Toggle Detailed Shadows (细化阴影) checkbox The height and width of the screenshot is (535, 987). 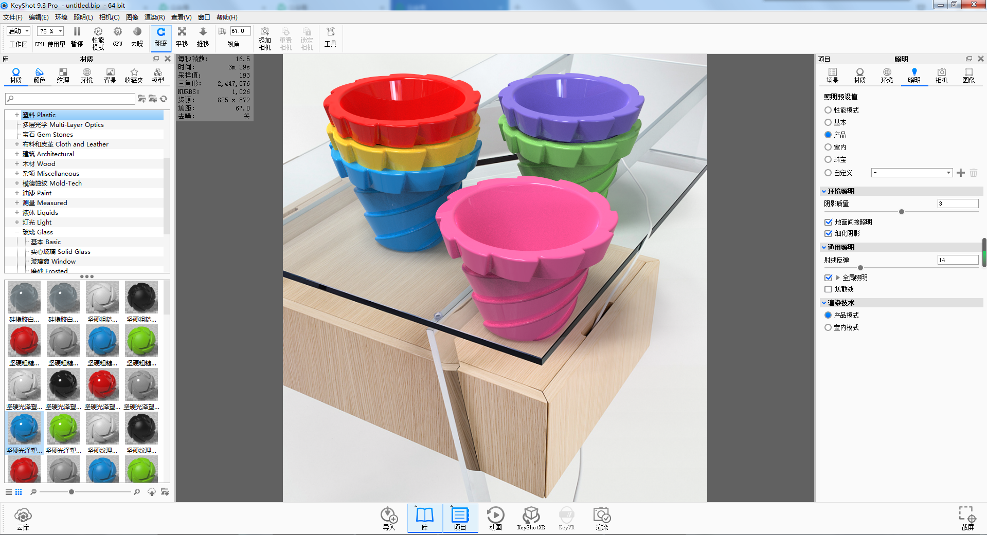point(828,233)
